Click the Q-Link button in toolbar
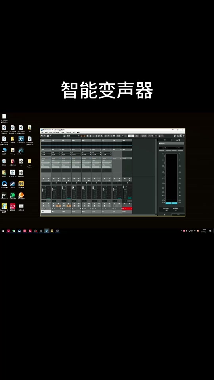 pyautogui.click(x=144, y=136)
